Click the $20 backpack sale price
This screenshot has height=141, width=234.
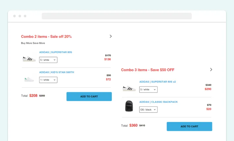pos(209,109)
